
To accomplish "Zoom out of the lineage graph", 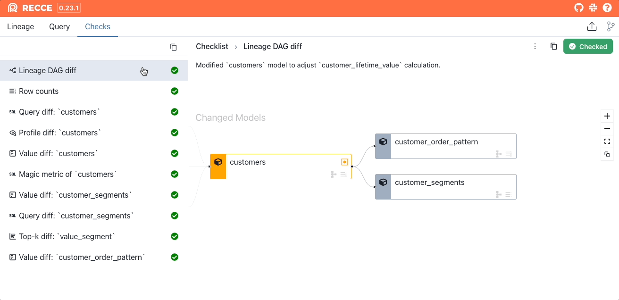I will [x=607, y=129].
